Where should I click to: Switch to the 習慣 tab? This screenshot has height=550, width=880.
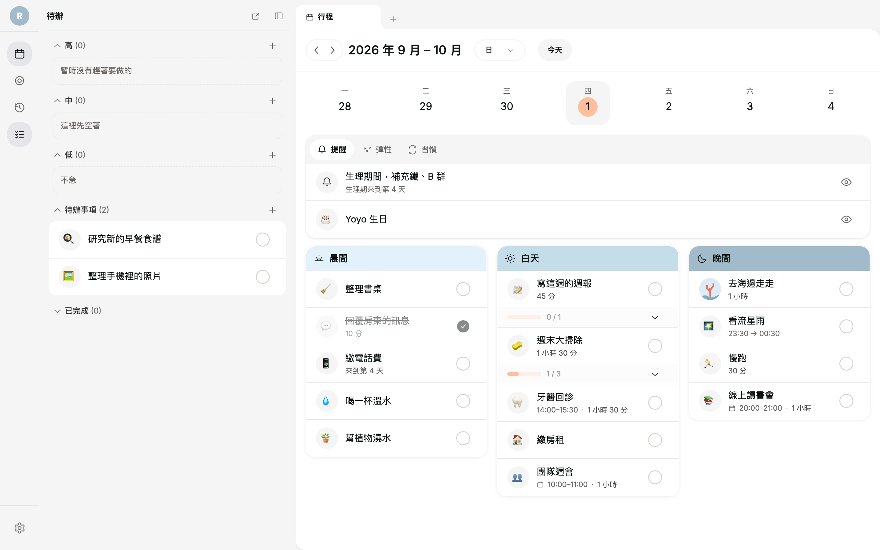pyautogui.click(x=423, y=149)
